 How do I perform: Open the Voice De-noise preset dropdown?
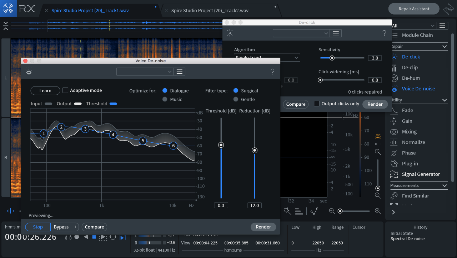pos(145,72)
